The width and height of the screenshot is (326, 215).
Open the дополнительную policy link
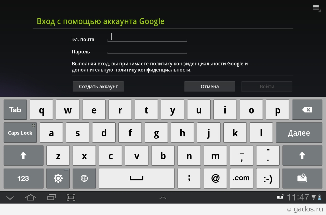[92, 70]
